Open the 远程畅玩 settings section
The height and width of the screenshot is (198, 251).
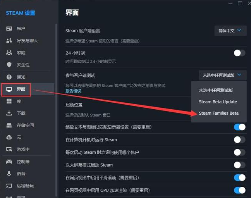(x=28, y=186)
